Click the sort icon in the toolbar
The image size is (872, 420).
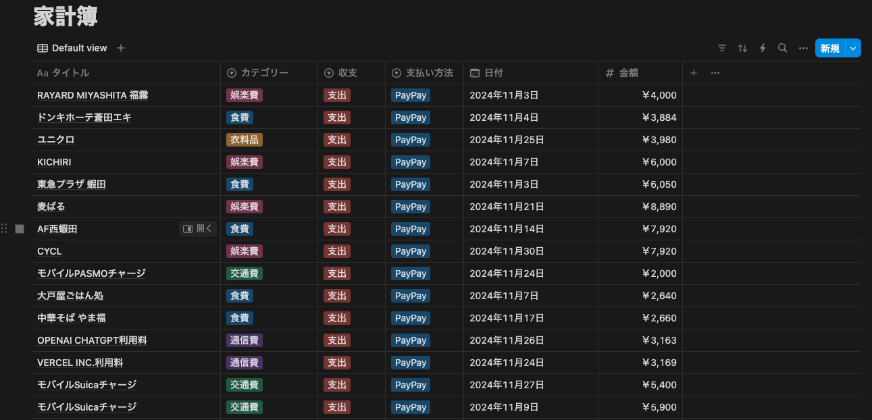click(742, 48)
